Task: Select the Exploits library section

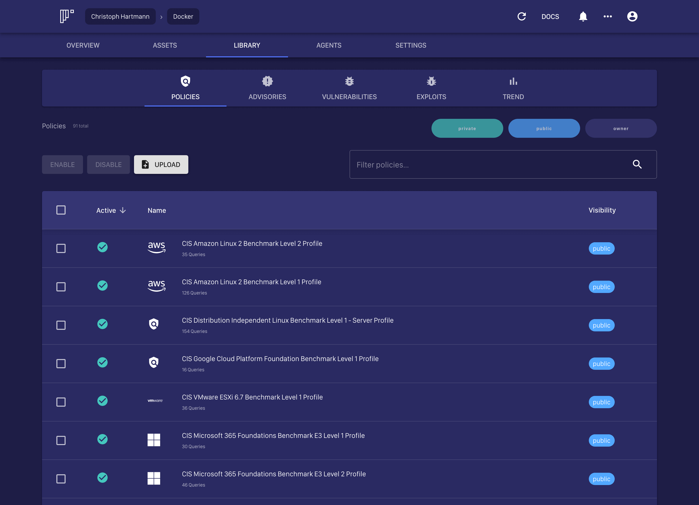Action: pos(431,88)
